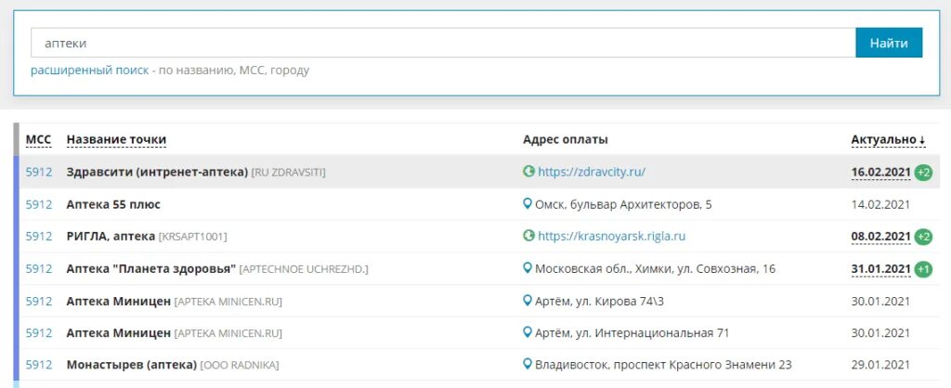Click the map pin icon for Химки address

click(528, 269)
